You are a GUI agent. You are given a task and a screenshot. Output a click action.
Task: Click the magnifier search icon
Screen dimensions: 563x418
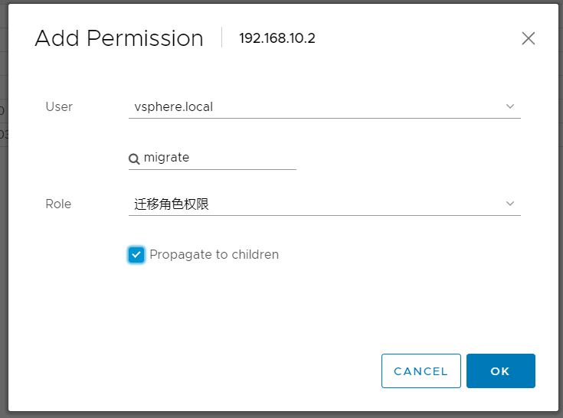pos(134,158)
